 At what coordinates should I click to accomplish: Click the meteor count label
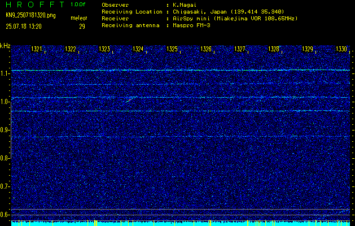coord(79,18)
